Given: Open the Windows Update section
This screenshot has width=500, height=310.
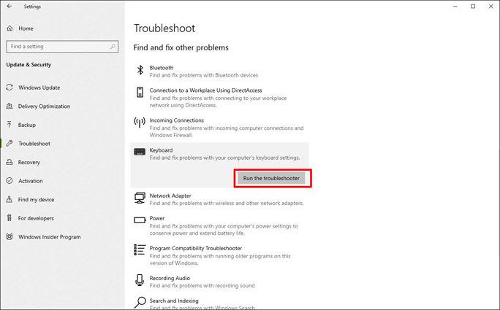Looking at the screenshot, I should tap(39, 88).
